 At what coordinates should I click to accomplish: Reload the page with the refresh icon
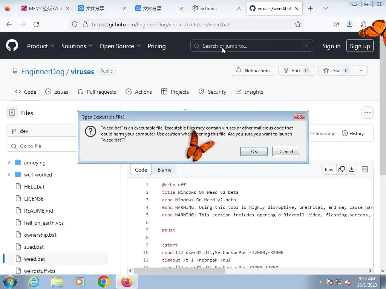pos(36,24)
